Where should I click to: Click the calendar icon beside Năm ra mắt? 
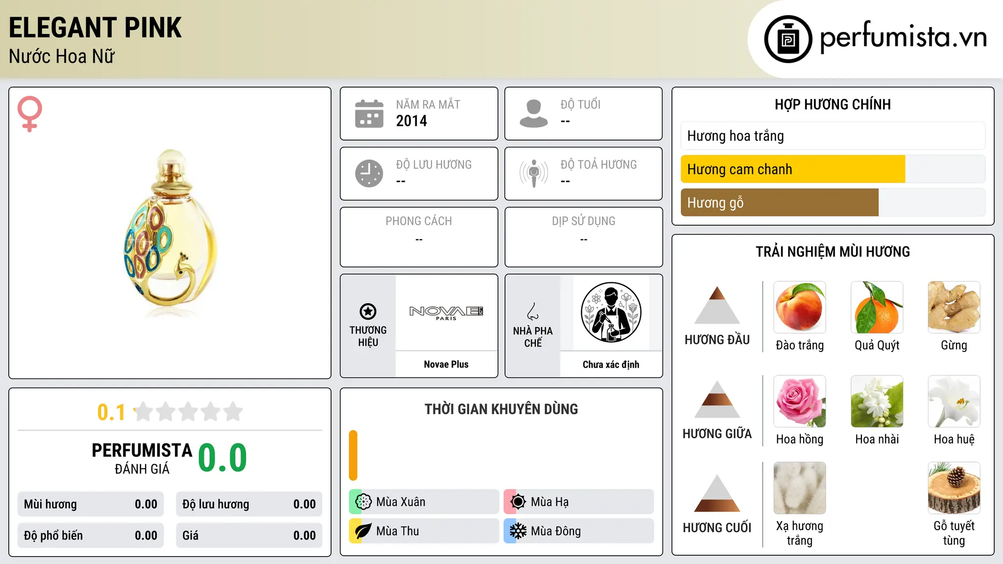369,114
